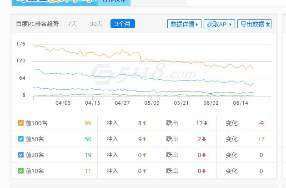This screenshot has width=286, height=188.
Task: Click the 冲入 label in 前50名 row
Action: pyautogui.click(x=112, y=139)
